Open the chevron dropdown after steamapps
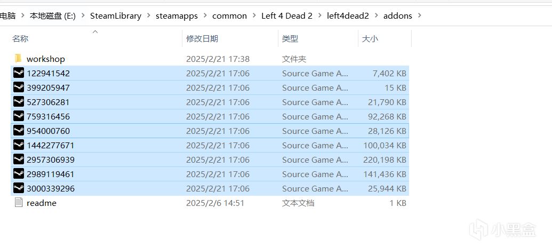This screenshot has height=247, width=552. click(205, 15)
